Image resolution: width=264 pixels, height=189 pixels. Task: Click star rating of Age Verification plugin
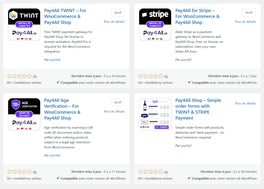[x=20, y=172]
